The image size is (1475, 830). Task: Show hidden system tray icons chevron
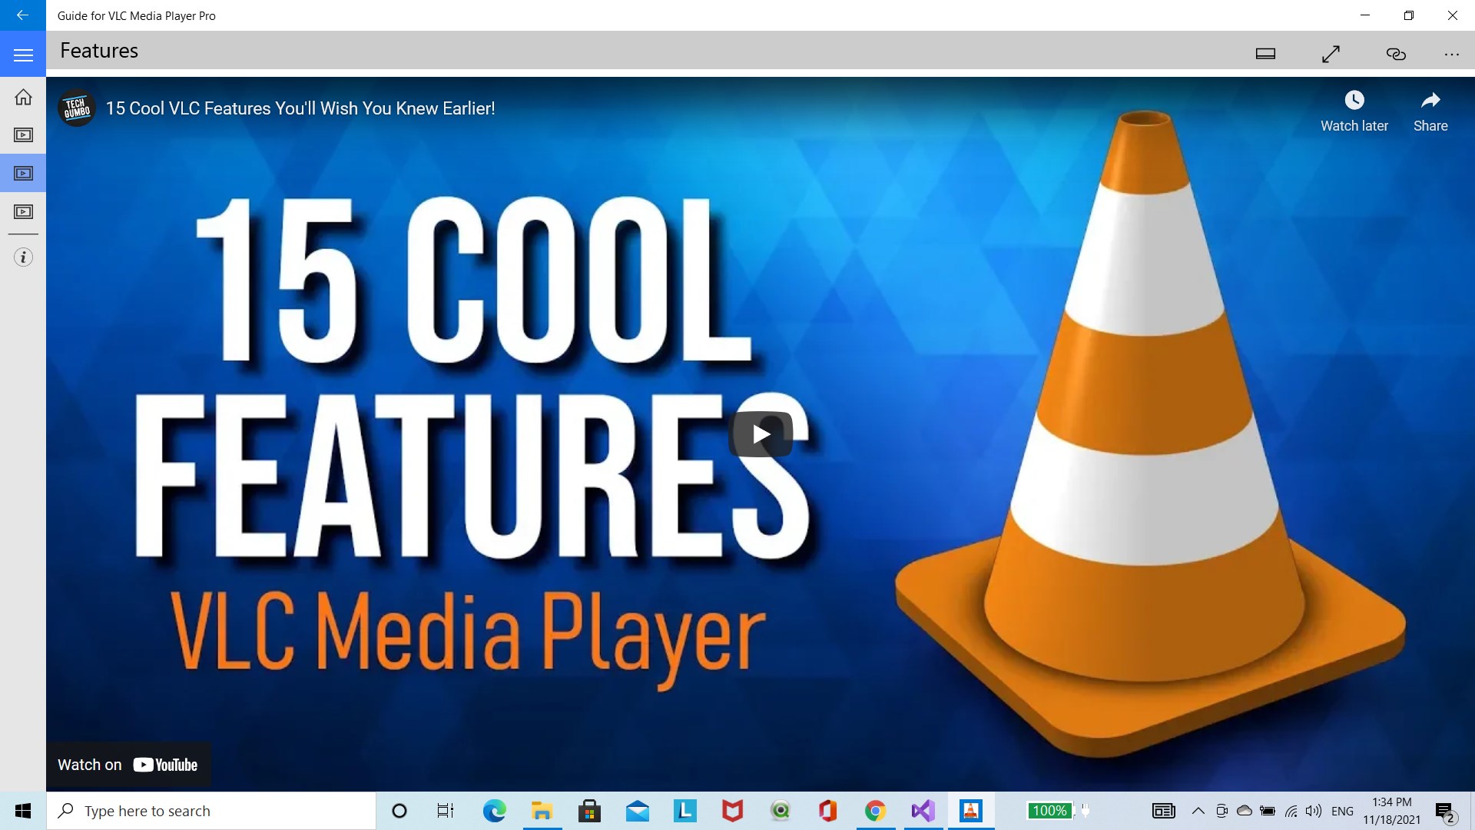coord(1198,811)
